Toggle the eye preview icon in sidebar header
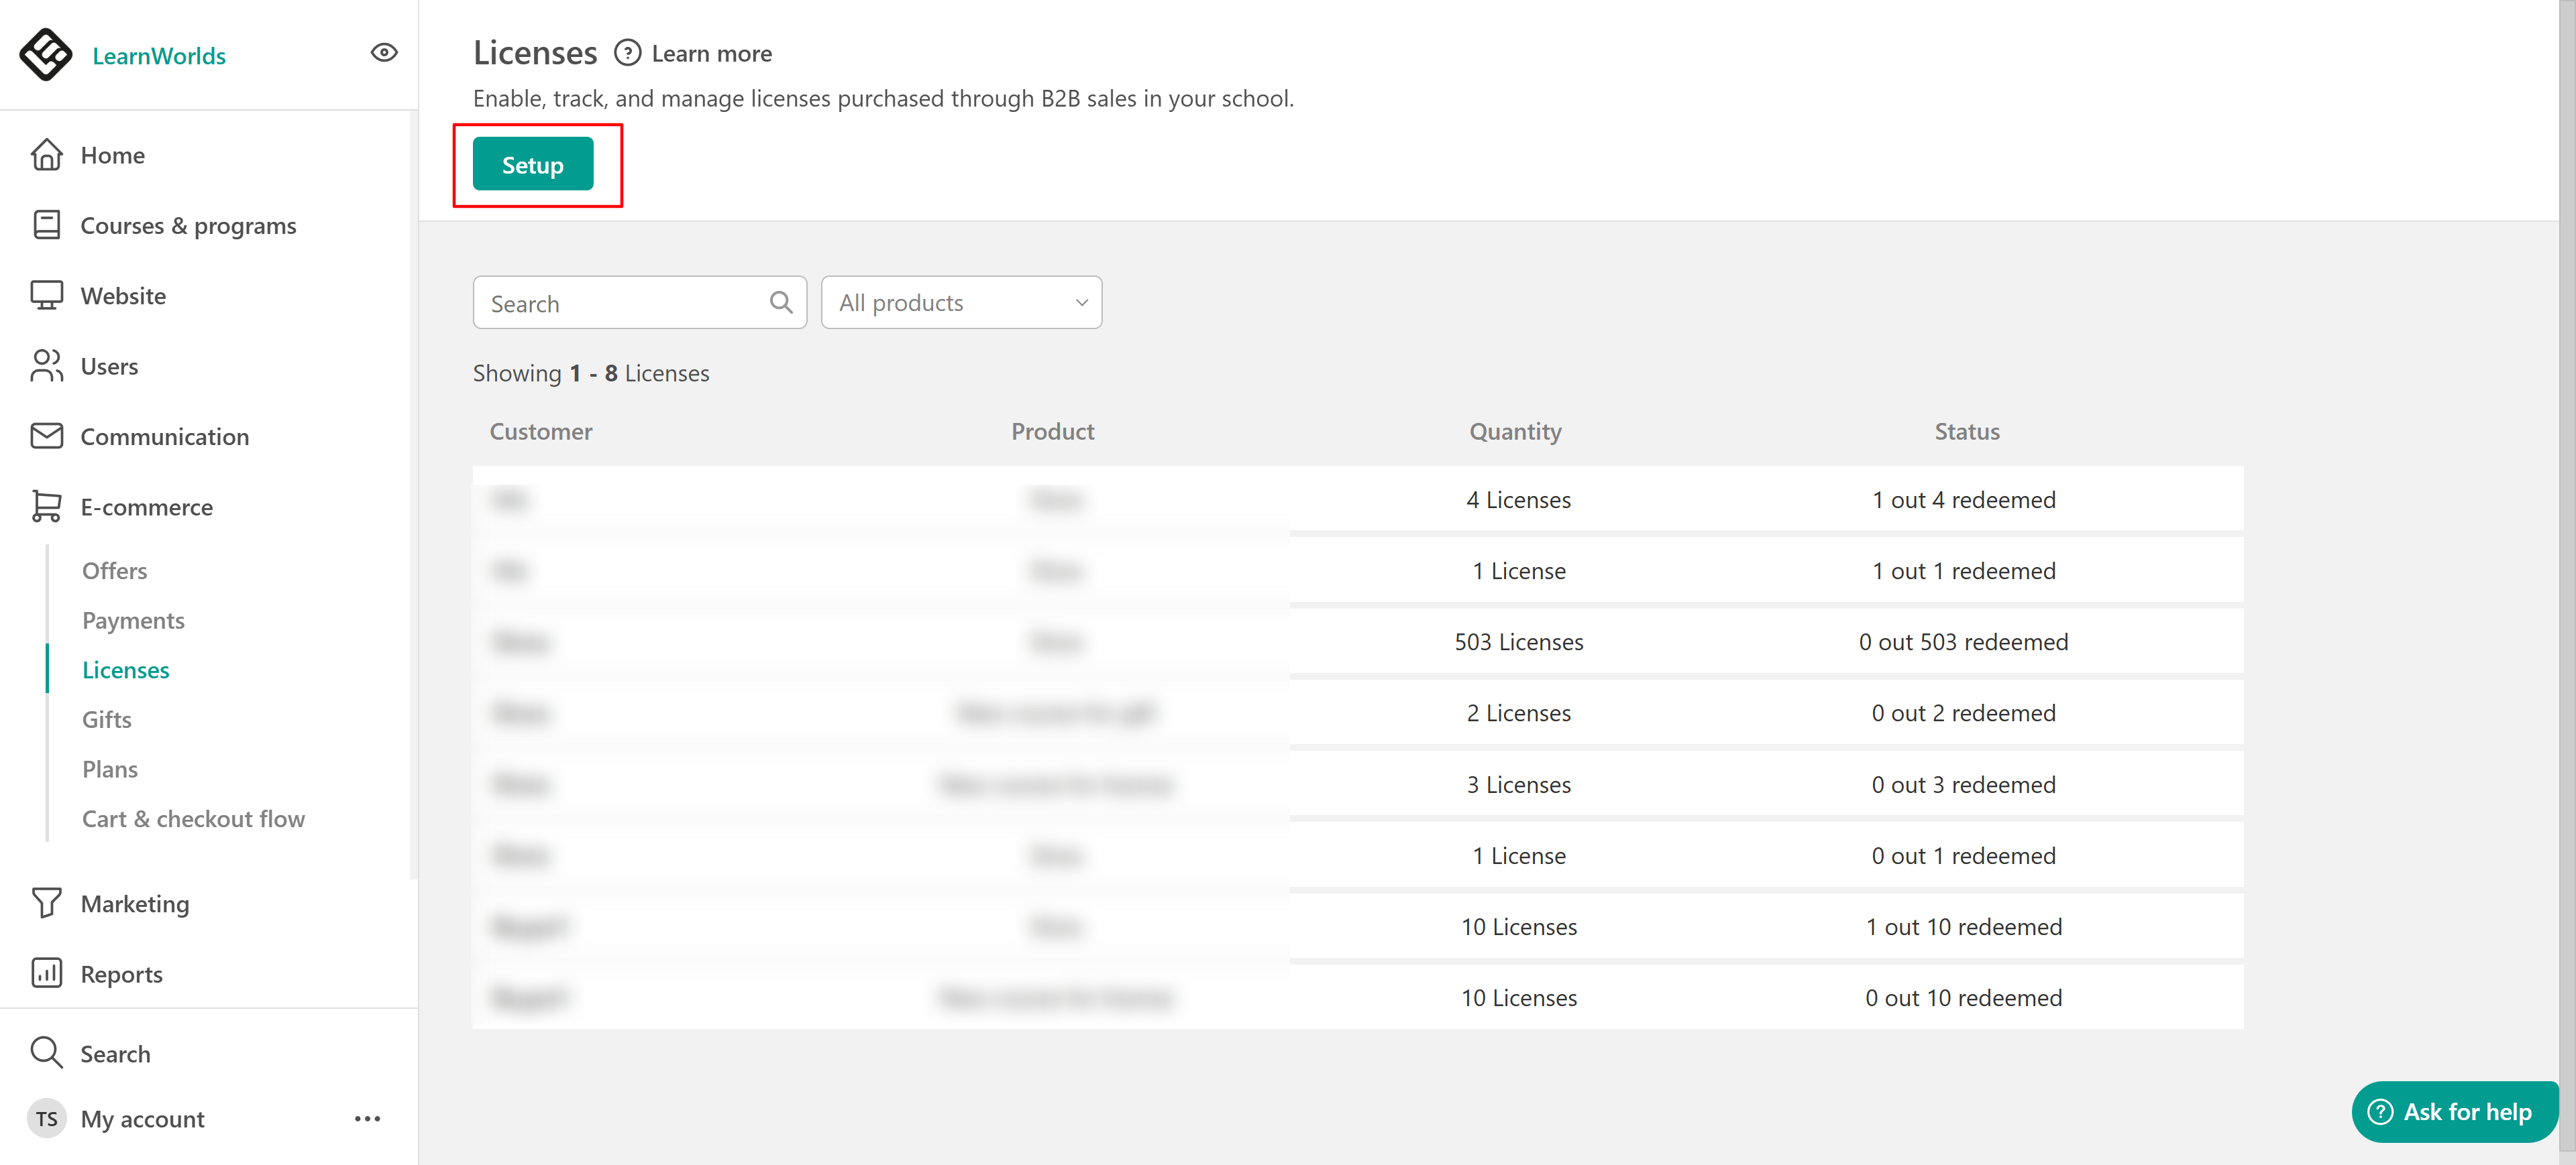 (384, 53)
